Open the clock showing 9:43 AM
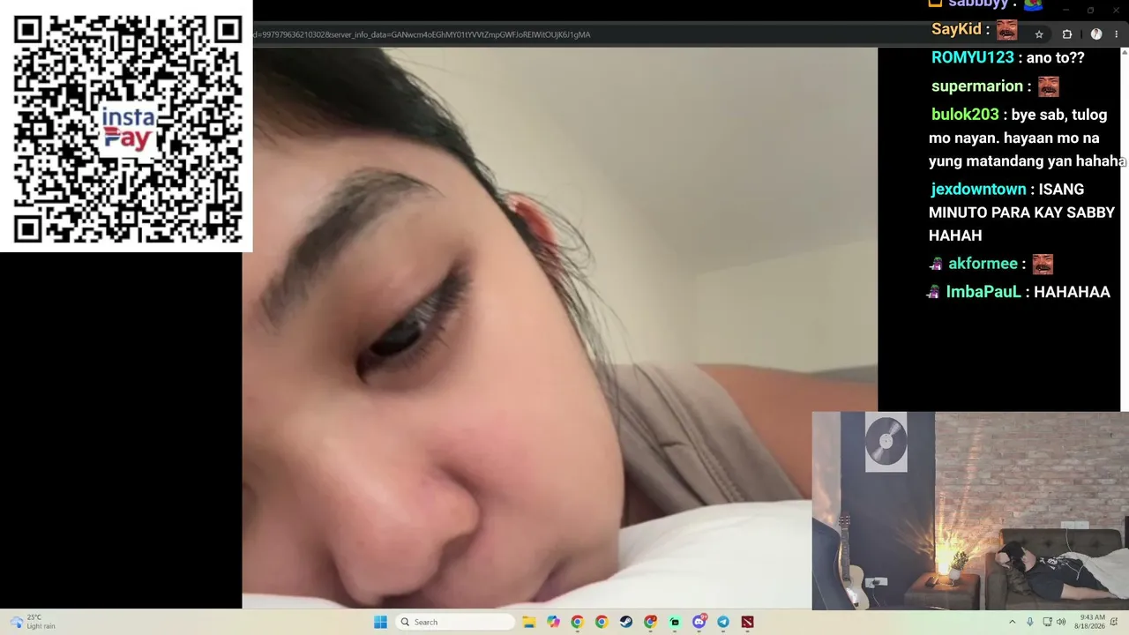This screenshot has width=1129, height=635. [1091, 622]
